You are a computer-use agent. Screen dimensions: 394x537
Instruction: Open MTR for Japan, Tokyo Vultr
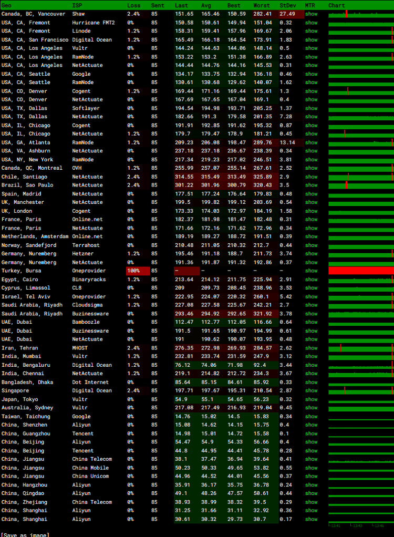pos(312,399)
